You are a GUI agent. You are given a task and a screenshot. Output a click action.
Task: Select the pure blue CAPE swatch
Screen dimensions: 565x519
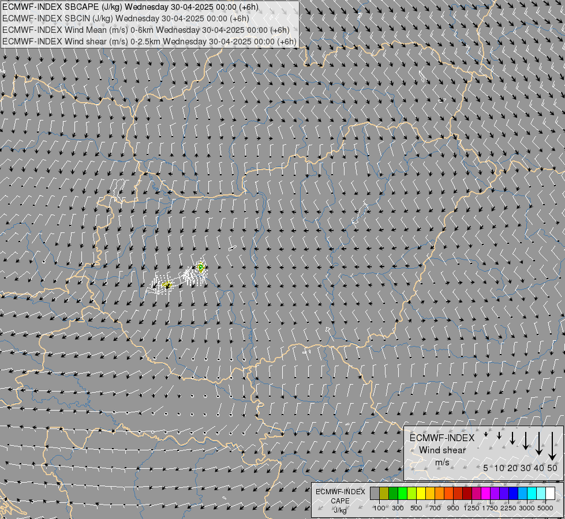(514, 494)
